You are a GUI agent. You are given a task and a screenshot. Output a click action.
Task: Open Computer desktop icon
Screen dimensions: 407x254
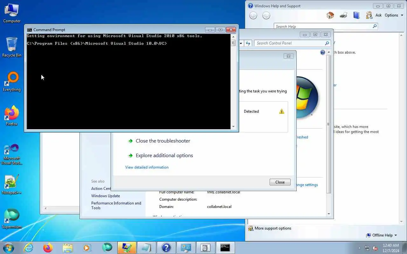[x=12, y=13]
